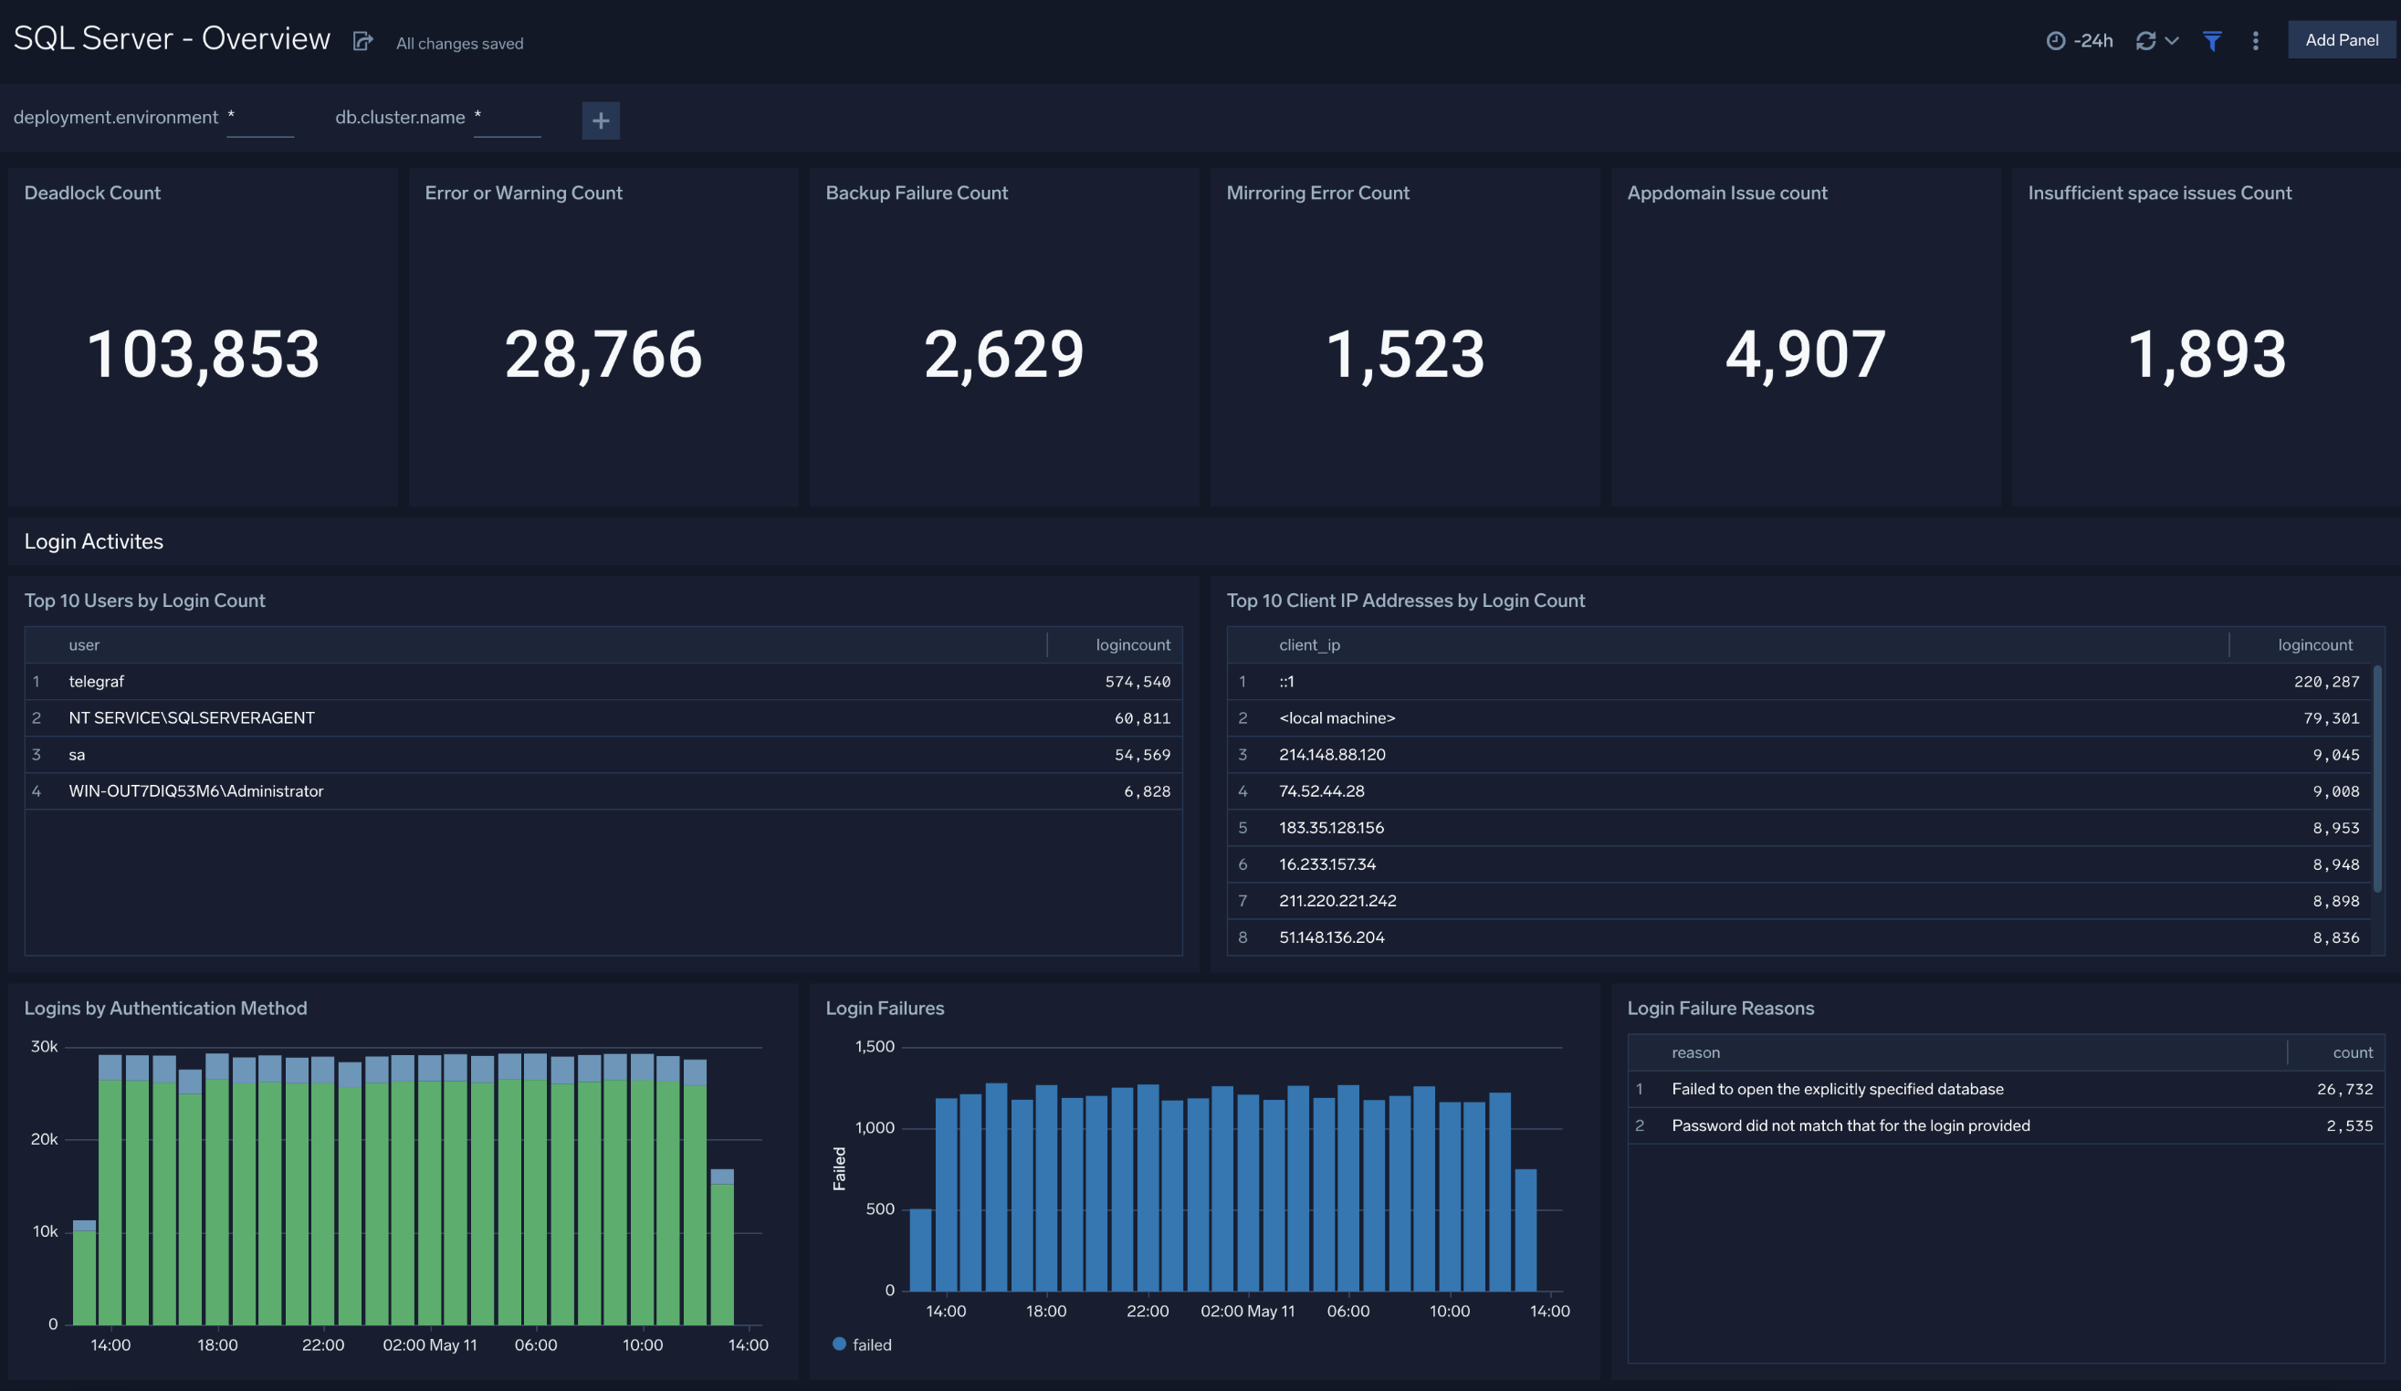The height and width of the screenshot is (1391, 2401).
Task: Select the WIN-OUT7DIQ53M6\Administrator row
Action: [x=603, y=790]
